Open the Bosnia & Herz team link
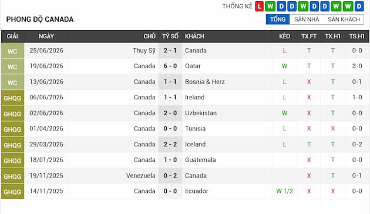The height and width of the screenshot is (214, 370). coord(205,82)
